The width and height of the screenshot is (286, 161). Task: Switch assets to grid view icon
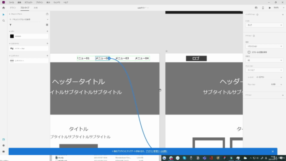(47, 25)
